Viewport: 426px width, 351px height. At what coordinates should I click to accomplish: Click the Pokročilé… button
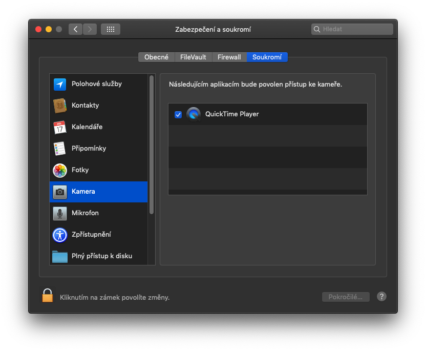click(x=346, y=297)
